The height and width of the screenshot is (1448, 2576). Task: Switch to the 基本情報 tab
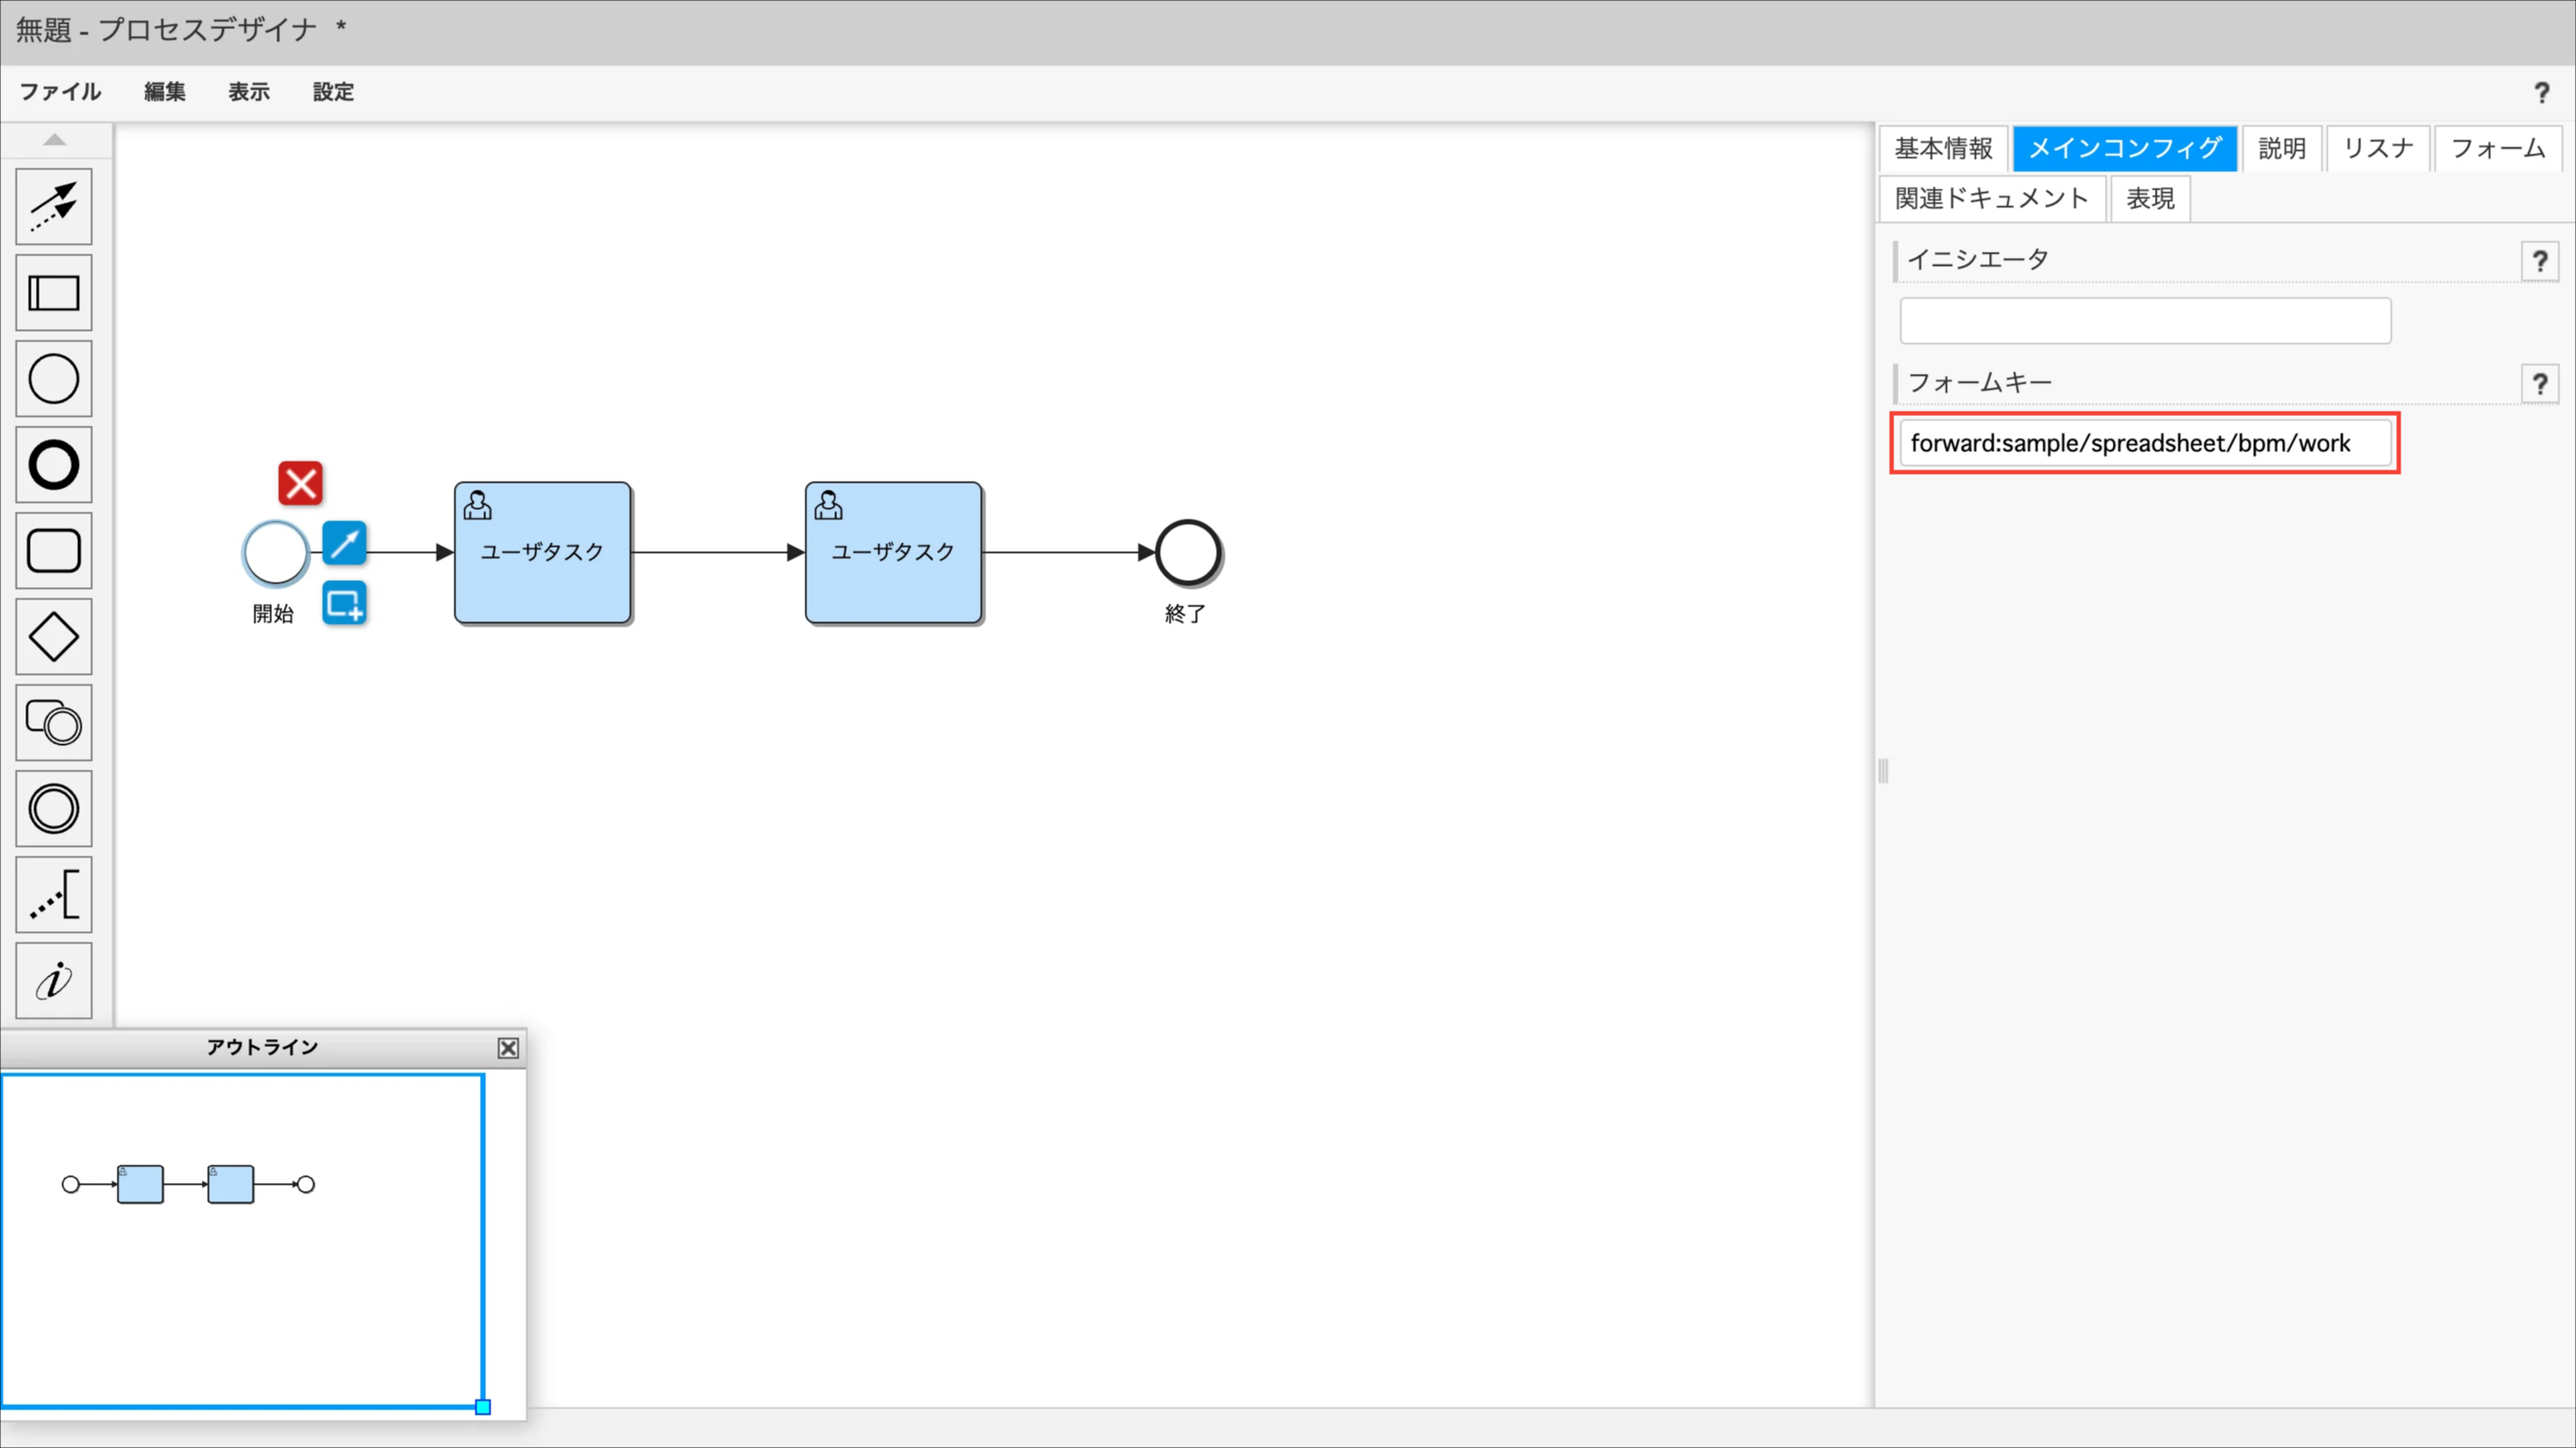pyautogui.click(x=1942, y=149)
